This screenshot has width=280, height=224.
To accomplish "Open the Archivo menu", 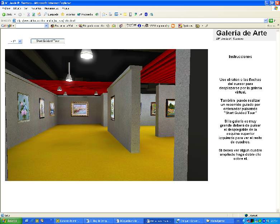I will click(6, 8).
